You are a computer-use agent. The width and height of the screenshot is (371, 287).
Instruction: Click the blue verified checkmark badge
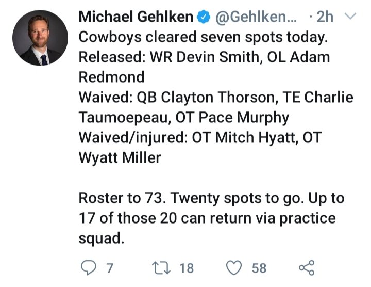pos(204,18)
